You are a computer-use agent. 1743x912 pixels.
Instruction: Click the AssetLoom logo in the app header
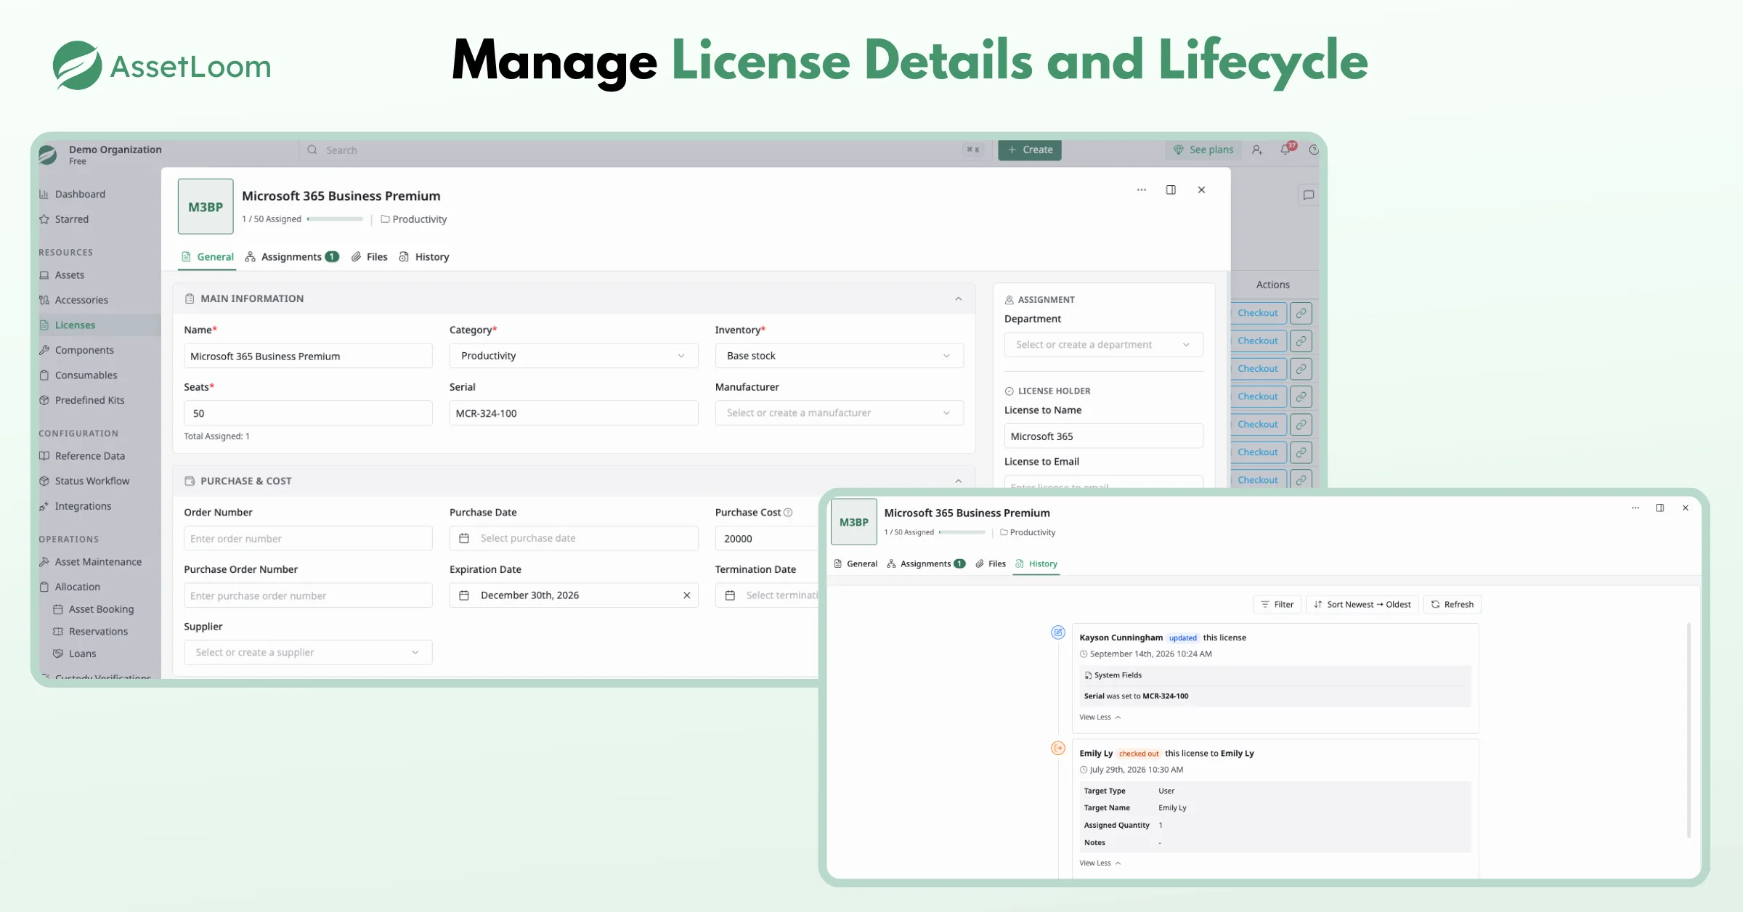tap(48, 154)
